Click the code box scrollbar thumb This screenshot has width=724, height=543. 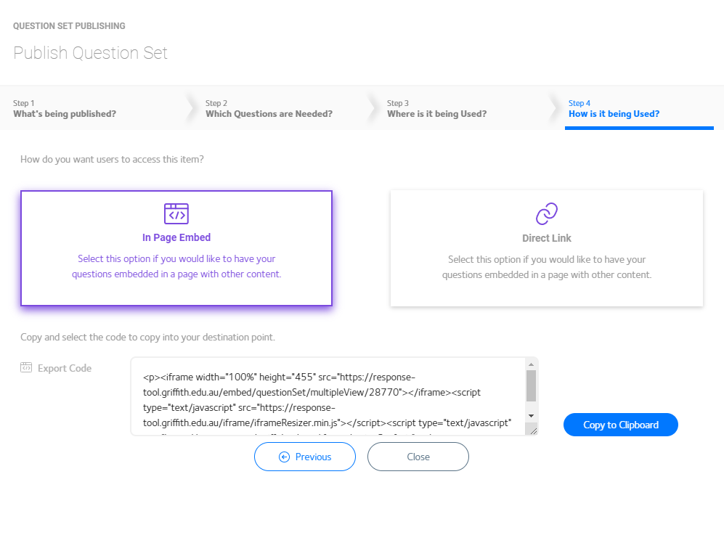pos(531,386)
